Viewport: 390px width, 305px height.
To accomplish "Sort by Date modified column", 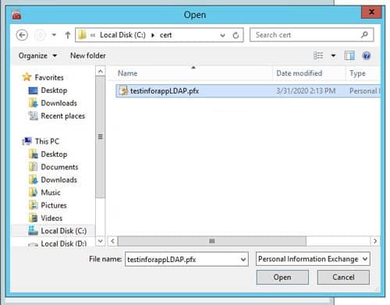I will point(299,73).
